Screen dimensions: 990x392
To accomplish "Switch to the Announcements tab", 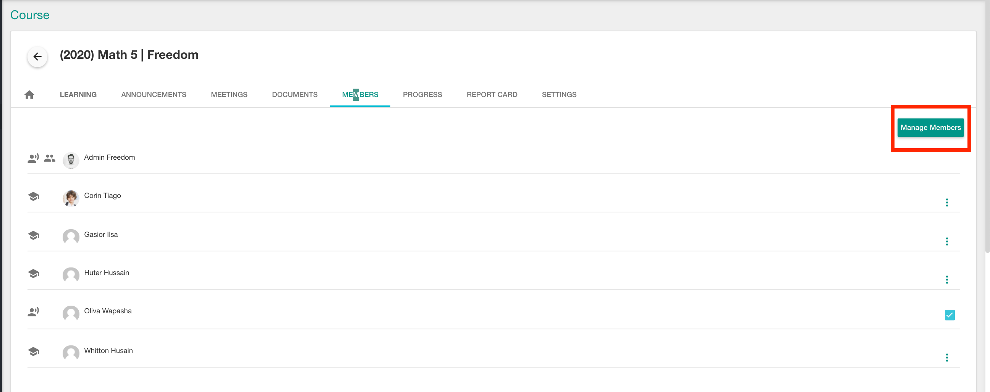I will [154, 94].
